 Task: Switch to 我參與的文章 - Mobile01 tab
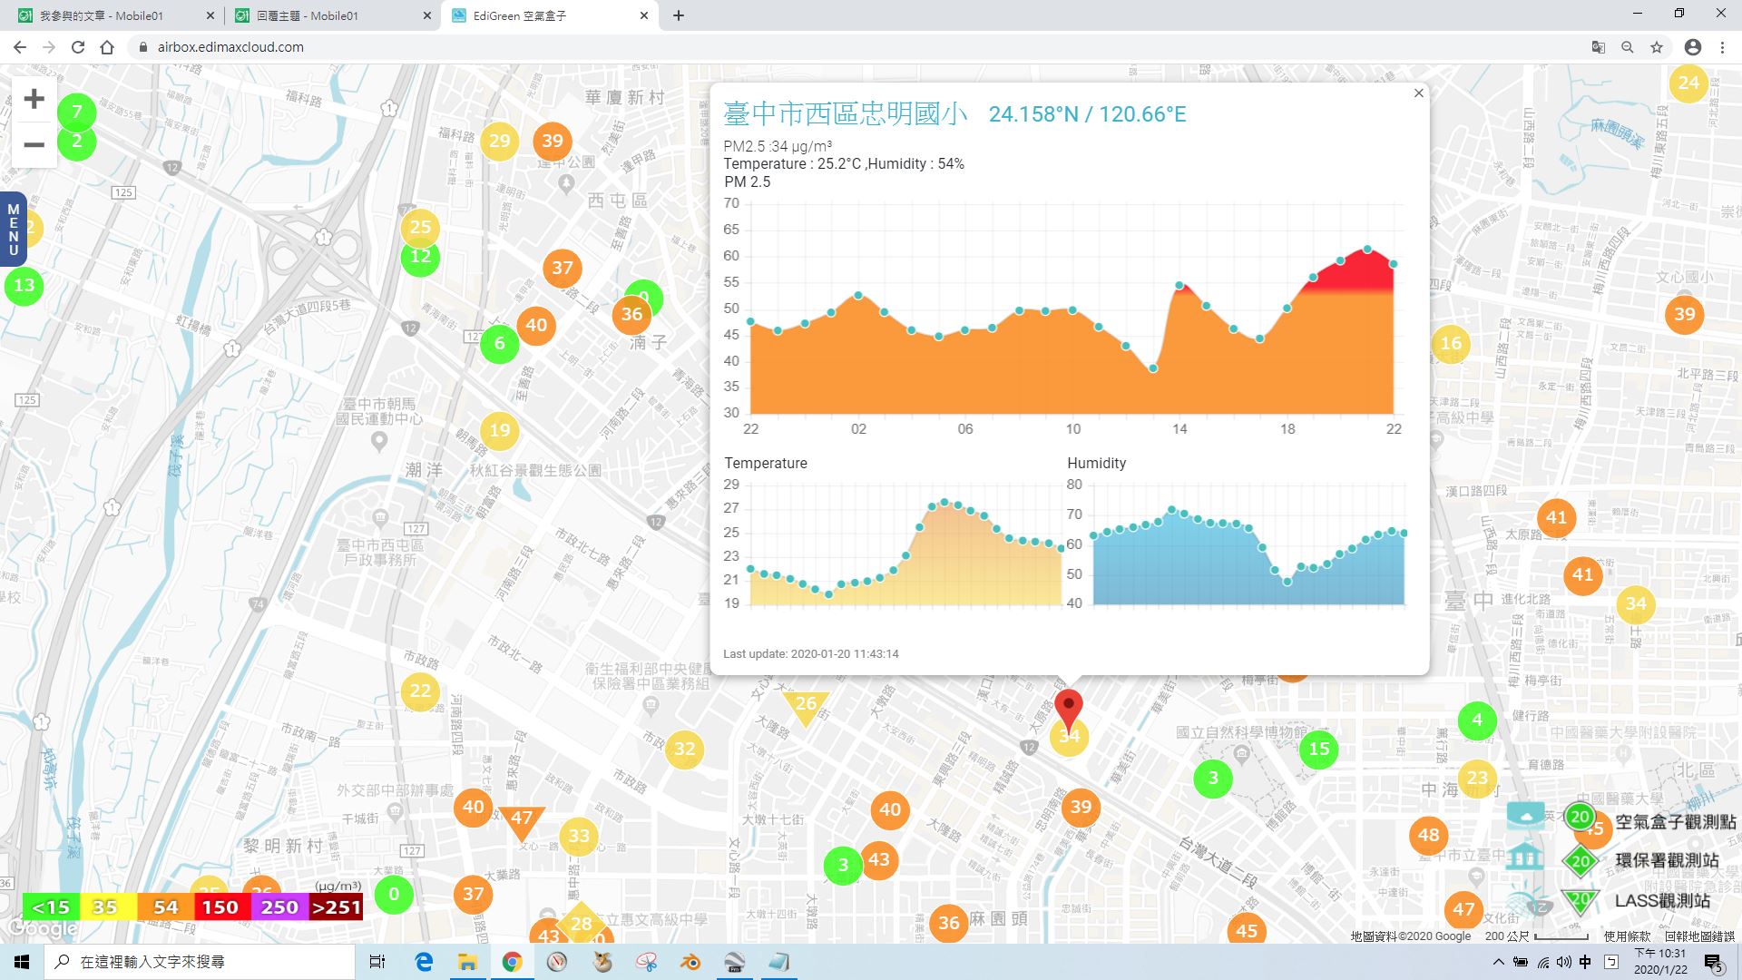point(115,15)
